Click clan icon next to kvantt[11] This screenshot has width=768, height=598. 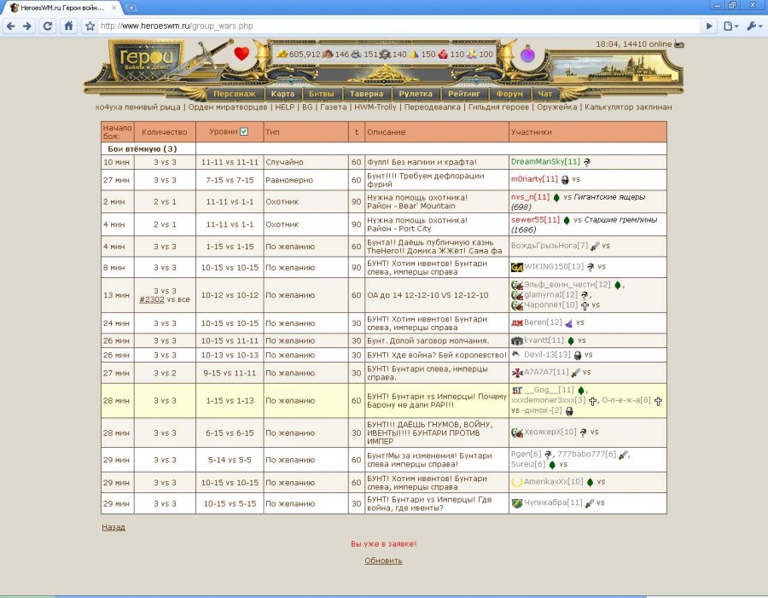(517, 340)
